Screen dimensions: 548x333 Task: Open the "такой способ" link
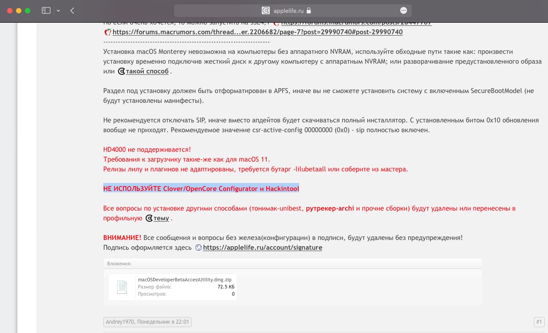coord(147,71)
